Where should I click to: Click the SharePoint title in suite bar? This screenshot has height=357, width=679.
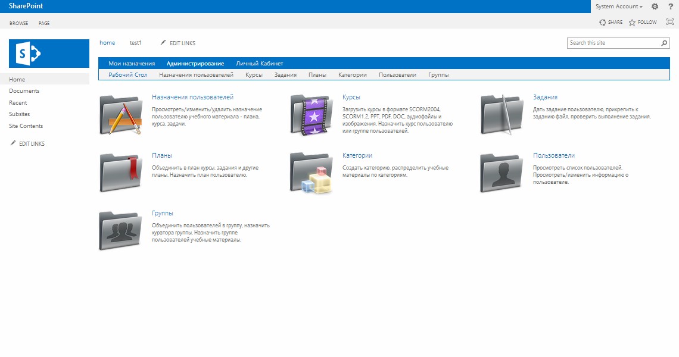(26, 6)
